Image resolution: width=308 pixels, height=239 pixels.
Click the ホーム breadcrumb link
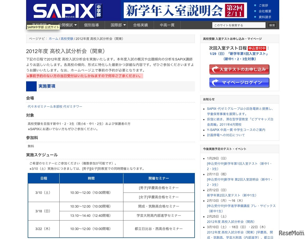pos(53,39)
